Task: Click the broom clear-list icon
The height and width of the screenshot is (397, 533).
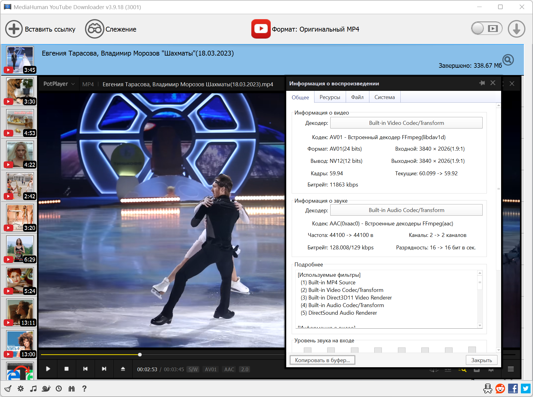Action: pos(8,388)
